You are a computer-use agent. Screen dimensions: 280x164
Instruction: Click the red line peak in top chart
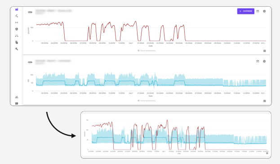point(136,22)
